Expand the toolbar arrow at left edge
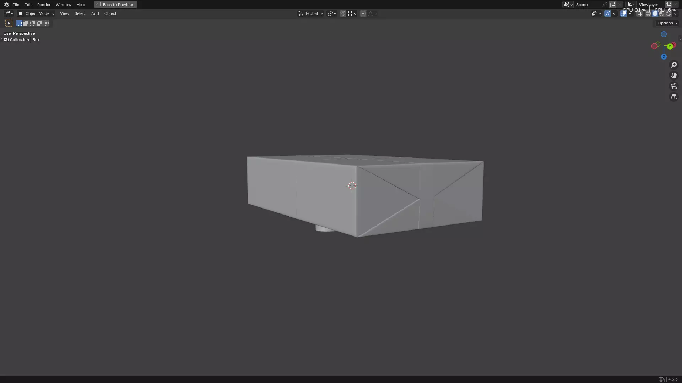This screenshot has height=383, width=682. pyautogui.click(x=1, y=39)
